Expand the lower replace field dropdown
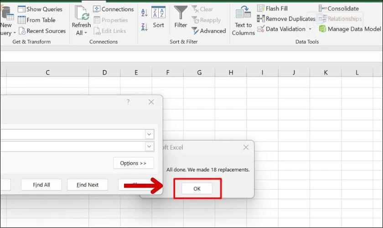 click(149, 146)
